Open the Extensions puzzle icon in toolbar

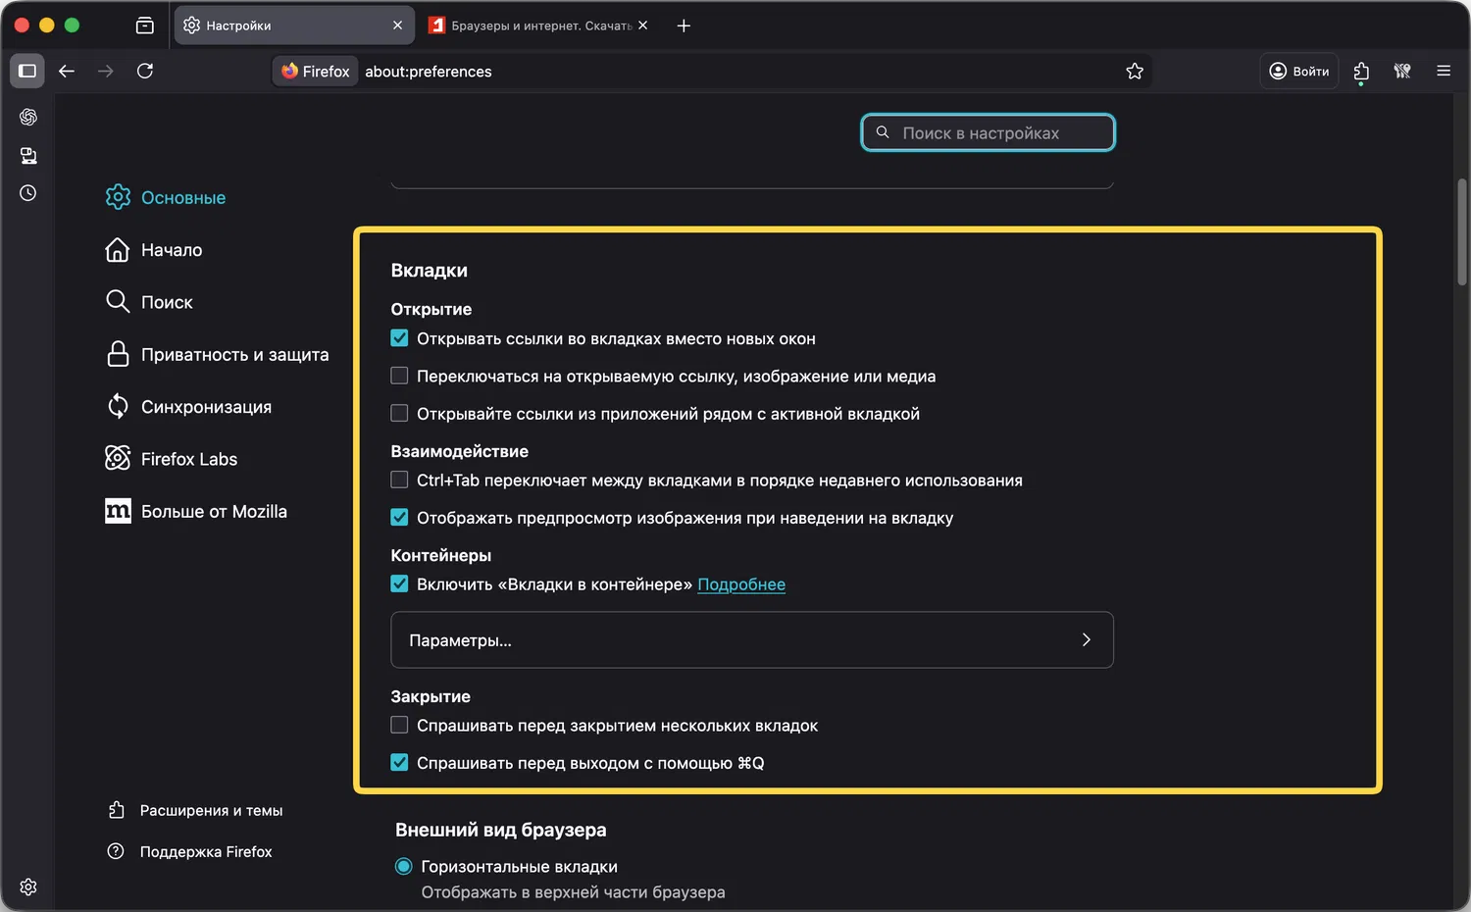pos(1361,71)
